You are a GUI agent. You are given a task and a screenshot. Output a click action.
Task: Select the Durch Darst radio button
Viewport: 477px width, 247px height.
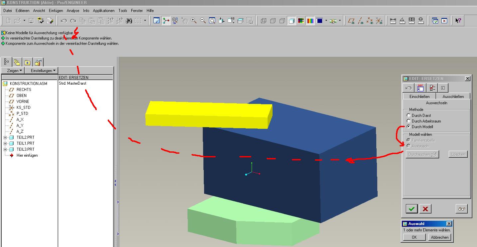tap(409, 116)
